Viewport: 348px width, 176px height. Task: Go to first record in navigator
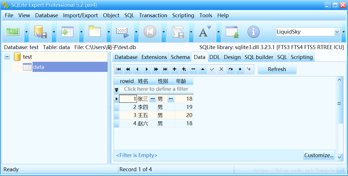[119, 69]
